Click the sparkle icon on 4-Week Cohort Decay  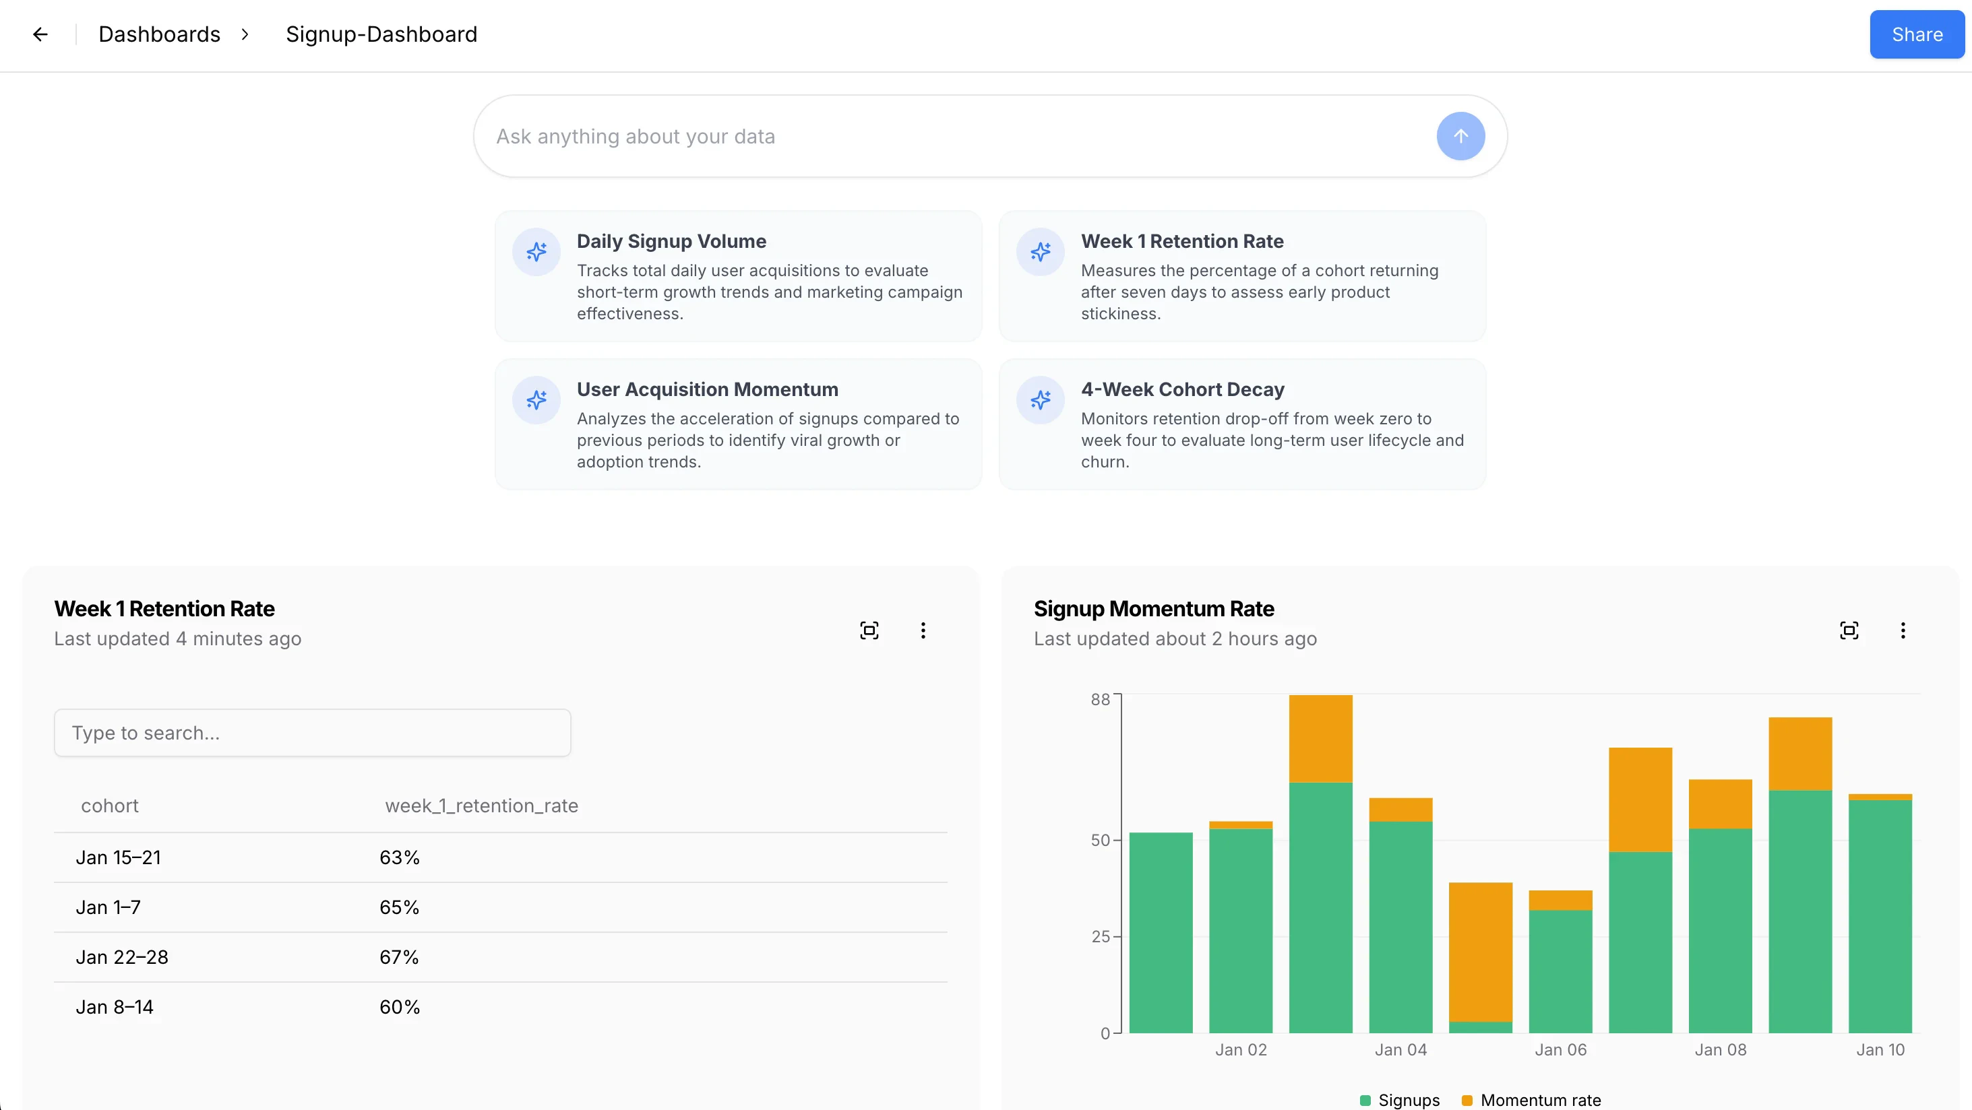[1041, 399]
